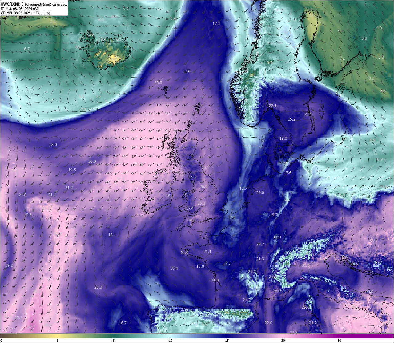The image size is (394, 343).
Task: Click the 19.3 value over Denmark
Action: [283, 138]
